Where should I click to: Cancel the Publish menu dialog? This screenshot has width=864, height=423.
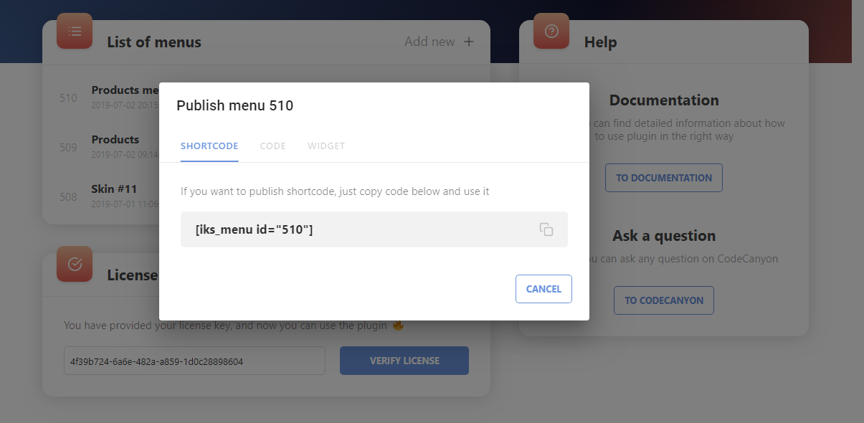point(543,289)
